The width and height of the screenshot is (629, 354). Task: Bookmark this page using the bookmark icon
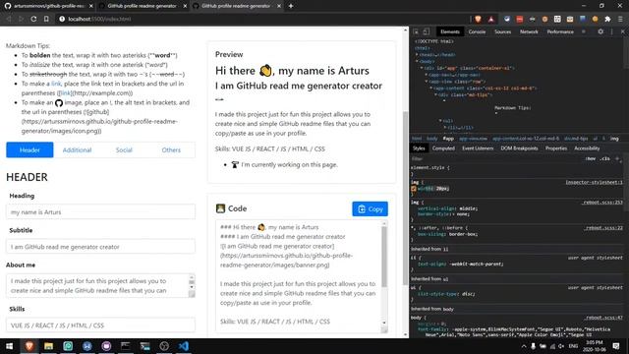point(46,19)
